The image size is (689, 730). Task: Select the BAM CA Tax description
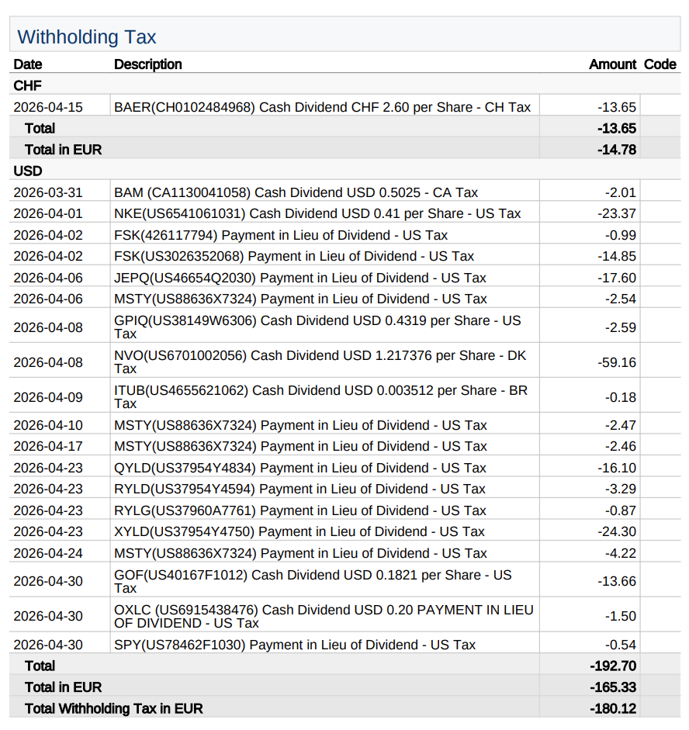[296, 192]
